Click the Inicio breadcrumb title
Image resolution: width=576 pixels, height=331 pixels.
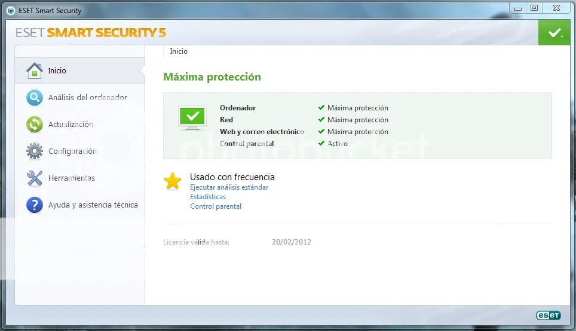179,51
